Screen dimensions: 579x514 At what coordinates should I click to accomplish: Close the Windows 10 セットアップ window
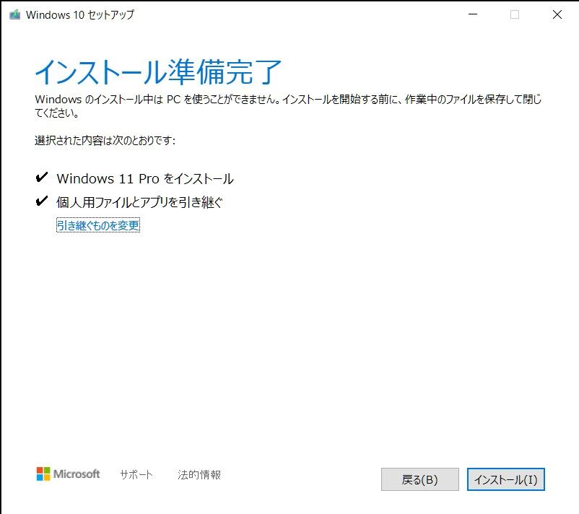(557, 14)
